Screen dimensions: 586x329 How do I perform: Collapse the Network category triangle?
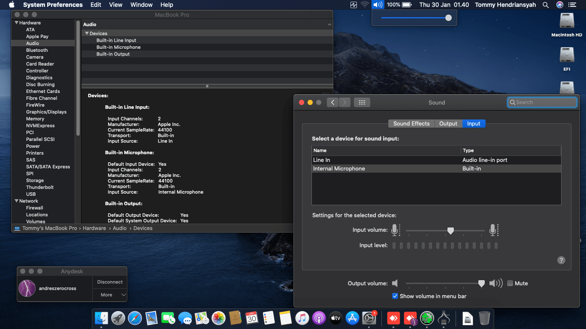pos(17,201)
